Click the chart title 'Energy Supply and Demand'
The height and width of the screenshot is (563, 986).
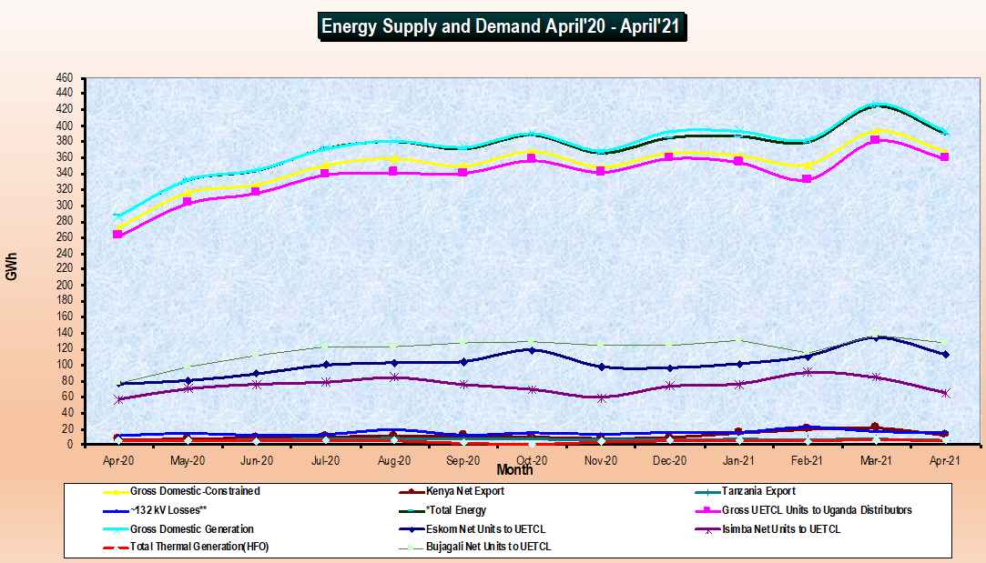(x=500, y=26)
